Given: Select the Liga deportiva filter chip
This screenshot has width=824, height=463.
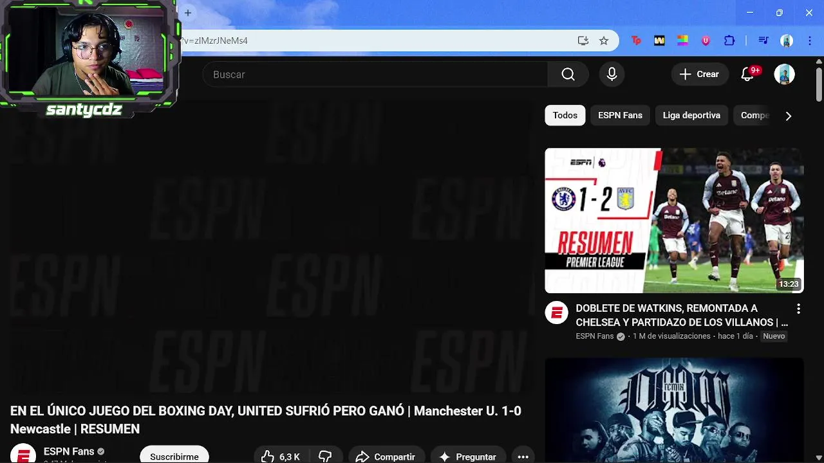Looking at the screenshot, I should 691,115.
